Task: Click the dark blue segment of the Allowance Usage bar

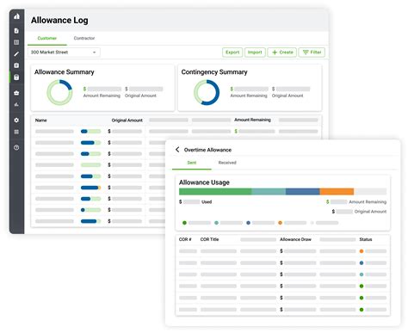Action: click(x=303, y=192)
